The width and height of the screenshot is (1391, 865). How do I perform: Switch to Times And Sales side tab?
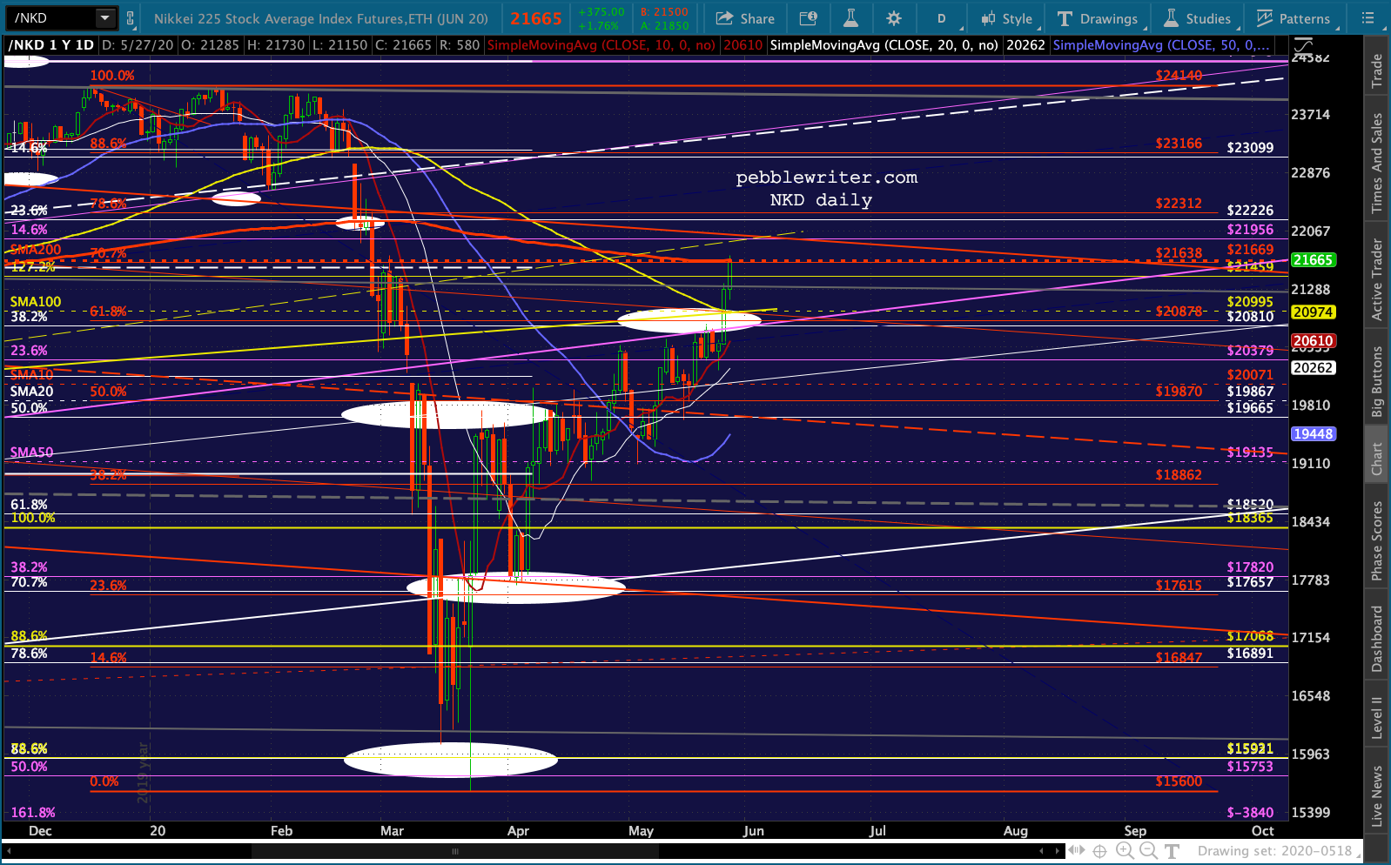coord(1377,163)
